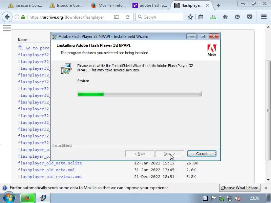
Task: Click the disabled Next button
Action: click(x=170, y=154)
